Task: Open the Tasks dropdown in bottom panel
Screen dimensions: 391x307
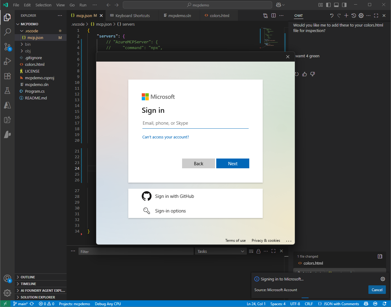Action: click(221, 251)
